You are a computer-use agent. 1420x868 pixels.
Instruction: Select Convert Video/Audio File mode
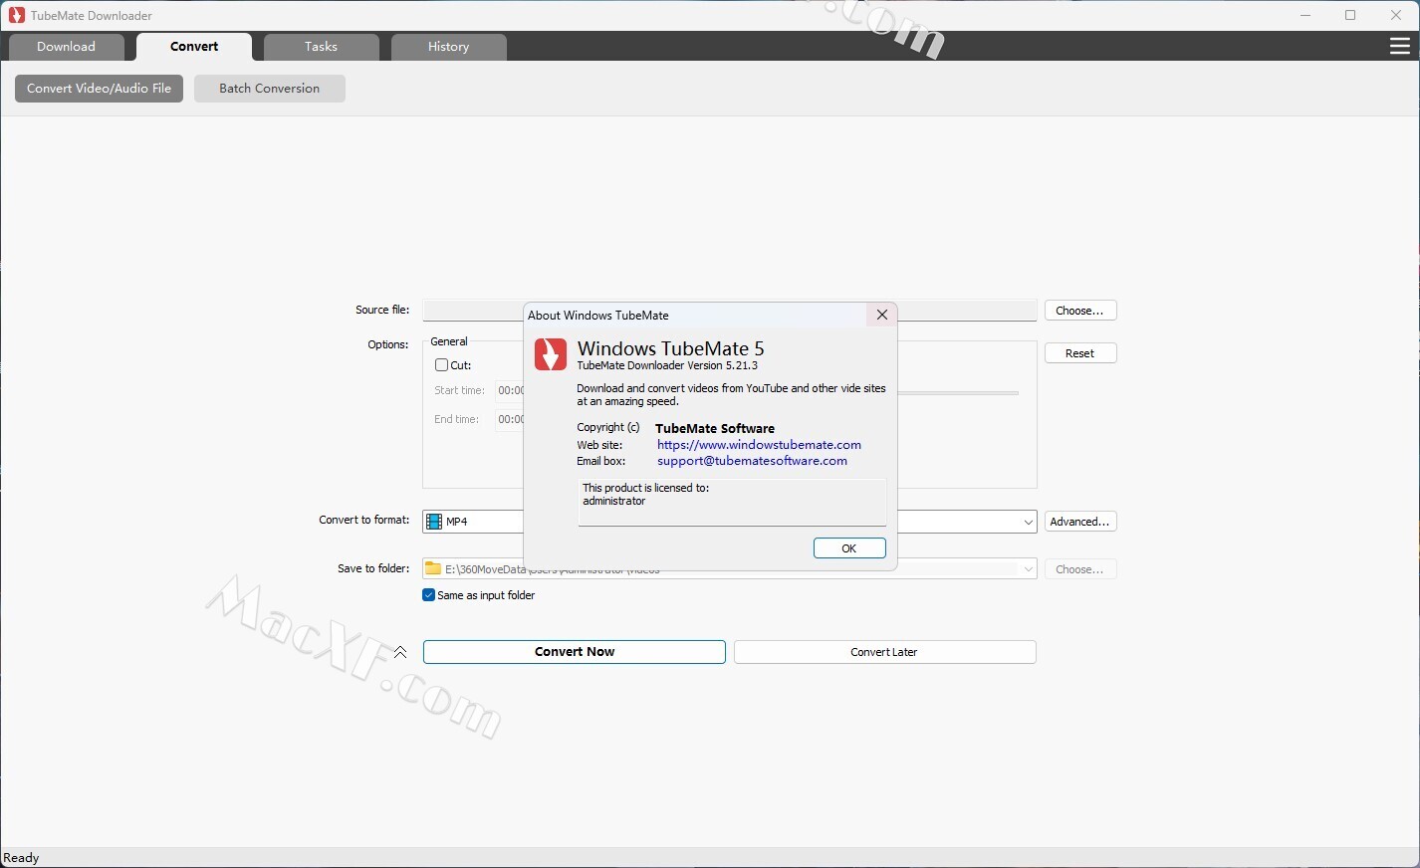coord(99,89)
